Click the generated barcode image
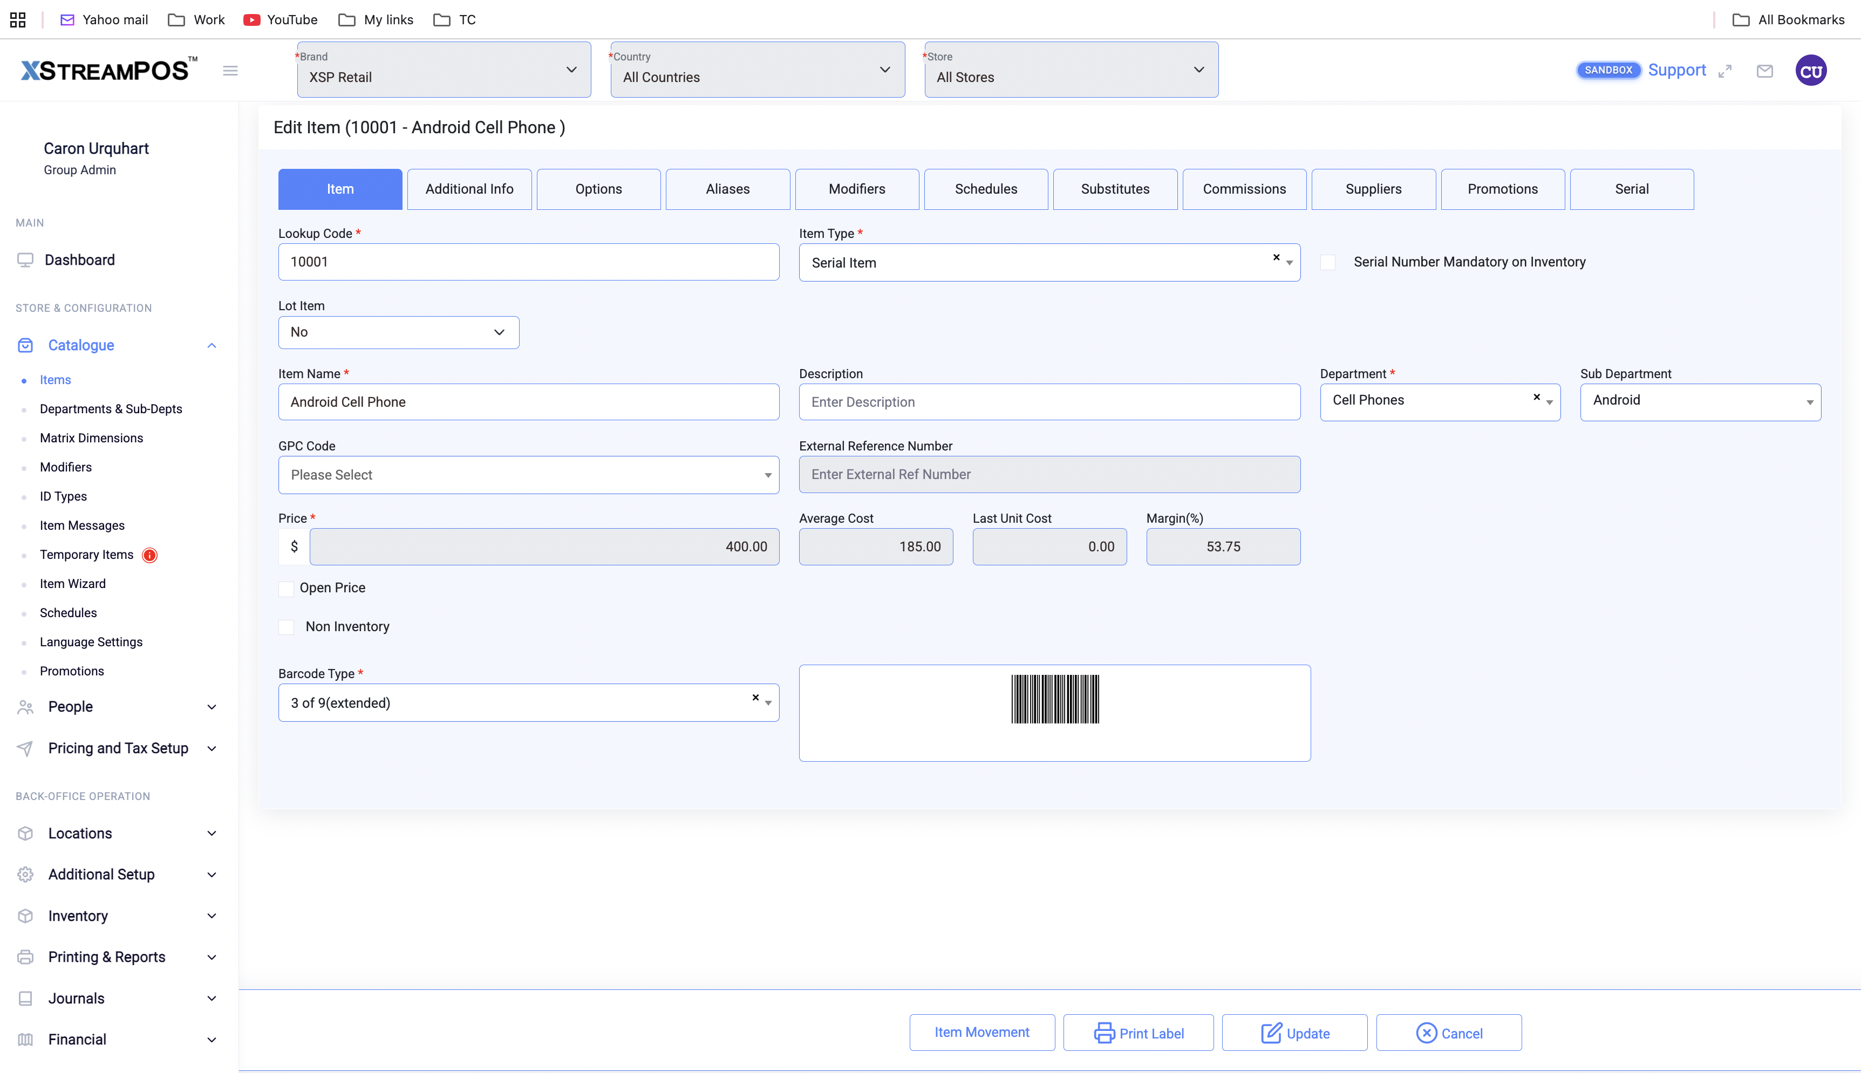 click(1055, 699)
